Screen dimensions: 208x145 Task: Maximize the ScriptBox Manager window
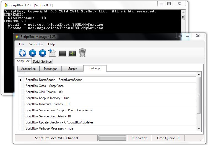click(x=188, y=35)
